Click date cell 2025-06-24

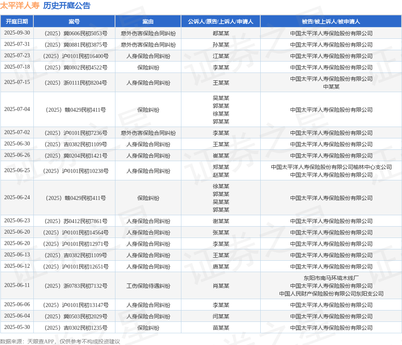(17, 198)
